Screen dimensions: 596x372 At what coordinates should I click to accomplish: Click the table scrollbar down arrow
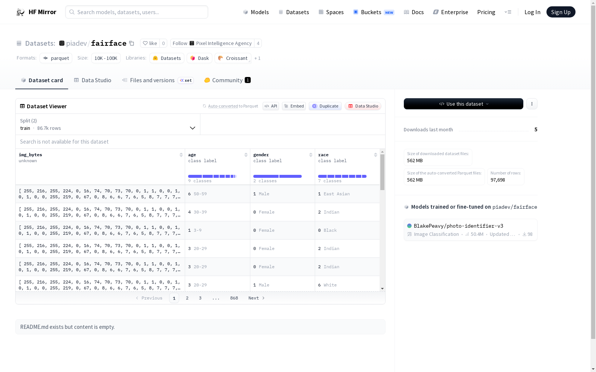(x=382, y=289)
